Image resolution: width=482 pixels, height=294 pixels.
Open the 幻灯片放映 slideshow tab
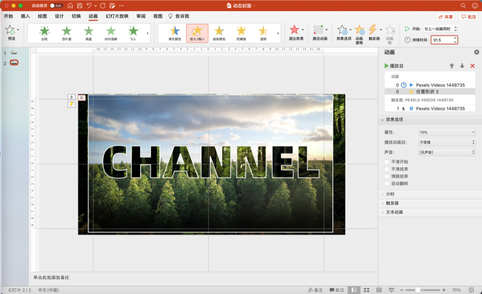click(x=117, y=16)
